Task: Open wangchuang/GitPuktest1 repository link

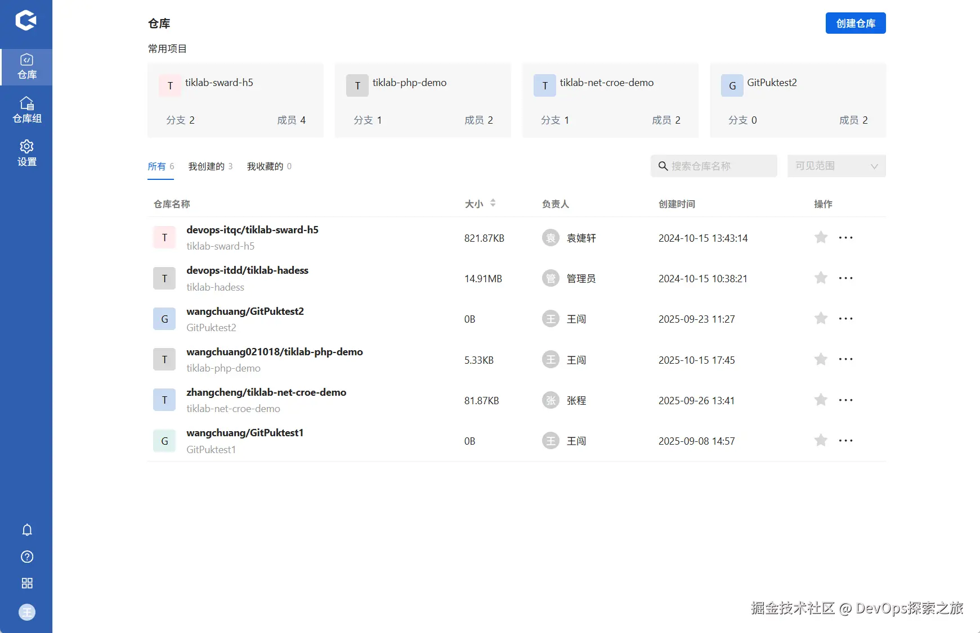Action: [x=245, y=433]
